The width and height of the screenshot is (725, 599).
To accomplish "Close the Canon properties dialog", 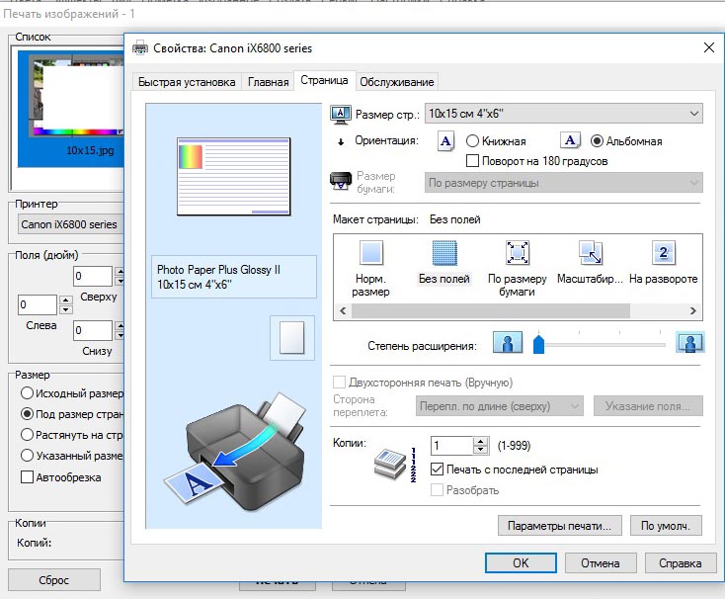I will 709,47.
